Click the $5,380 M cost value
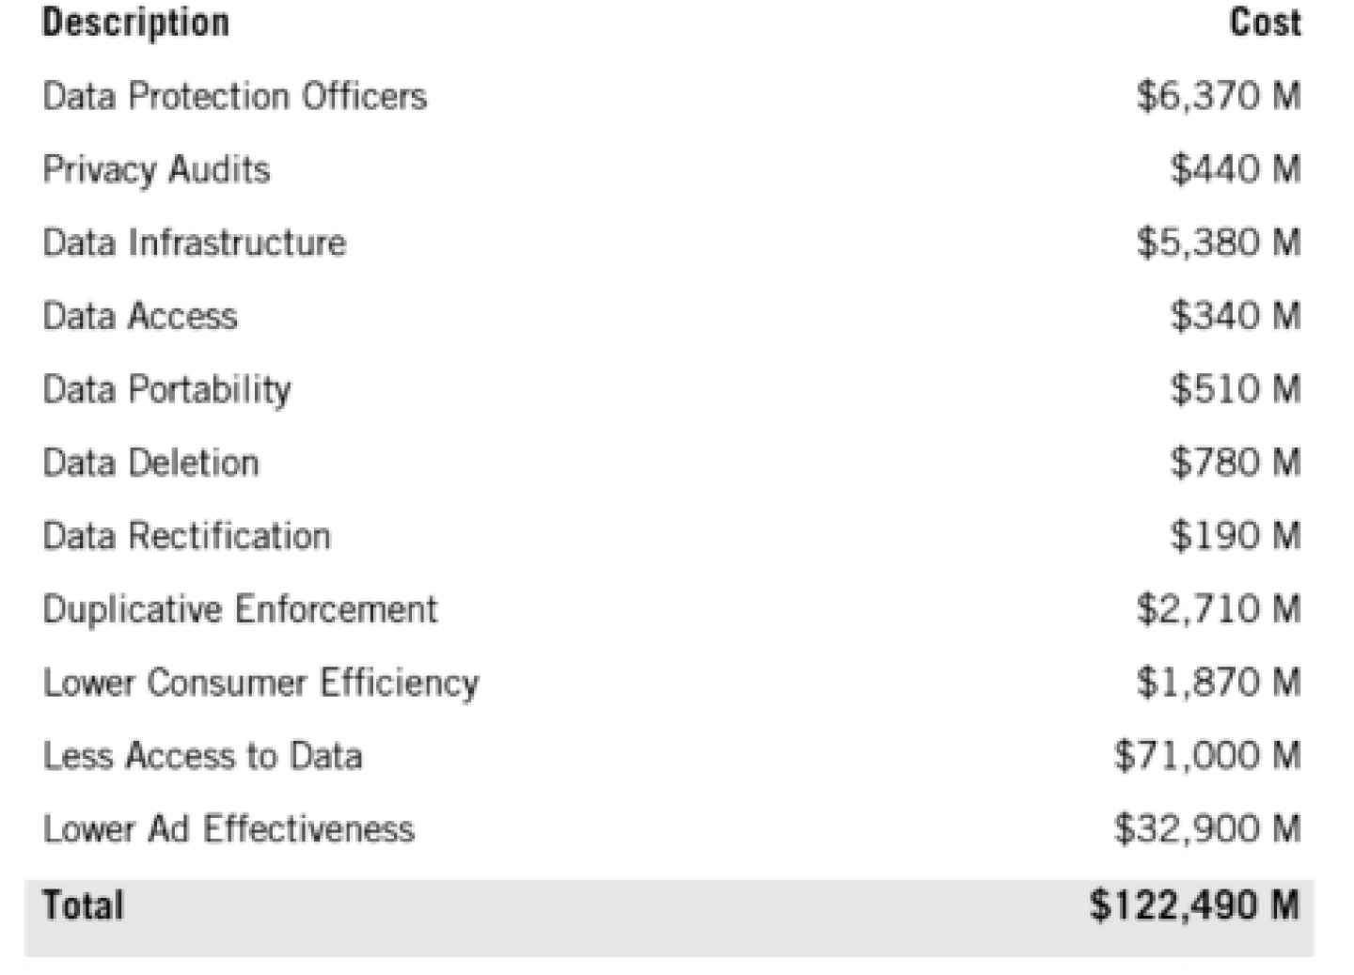 pos(1219,243)
